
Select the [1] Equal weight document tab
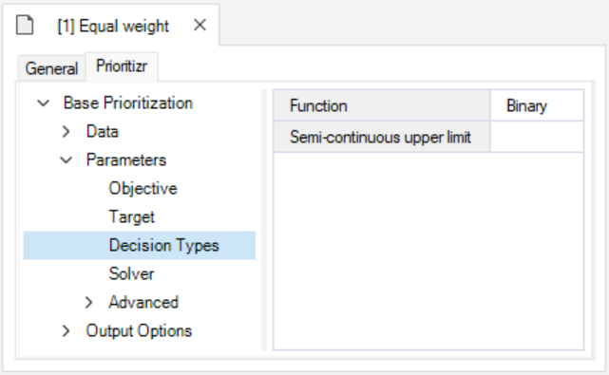pyautogui.click(x=113, y=27)
